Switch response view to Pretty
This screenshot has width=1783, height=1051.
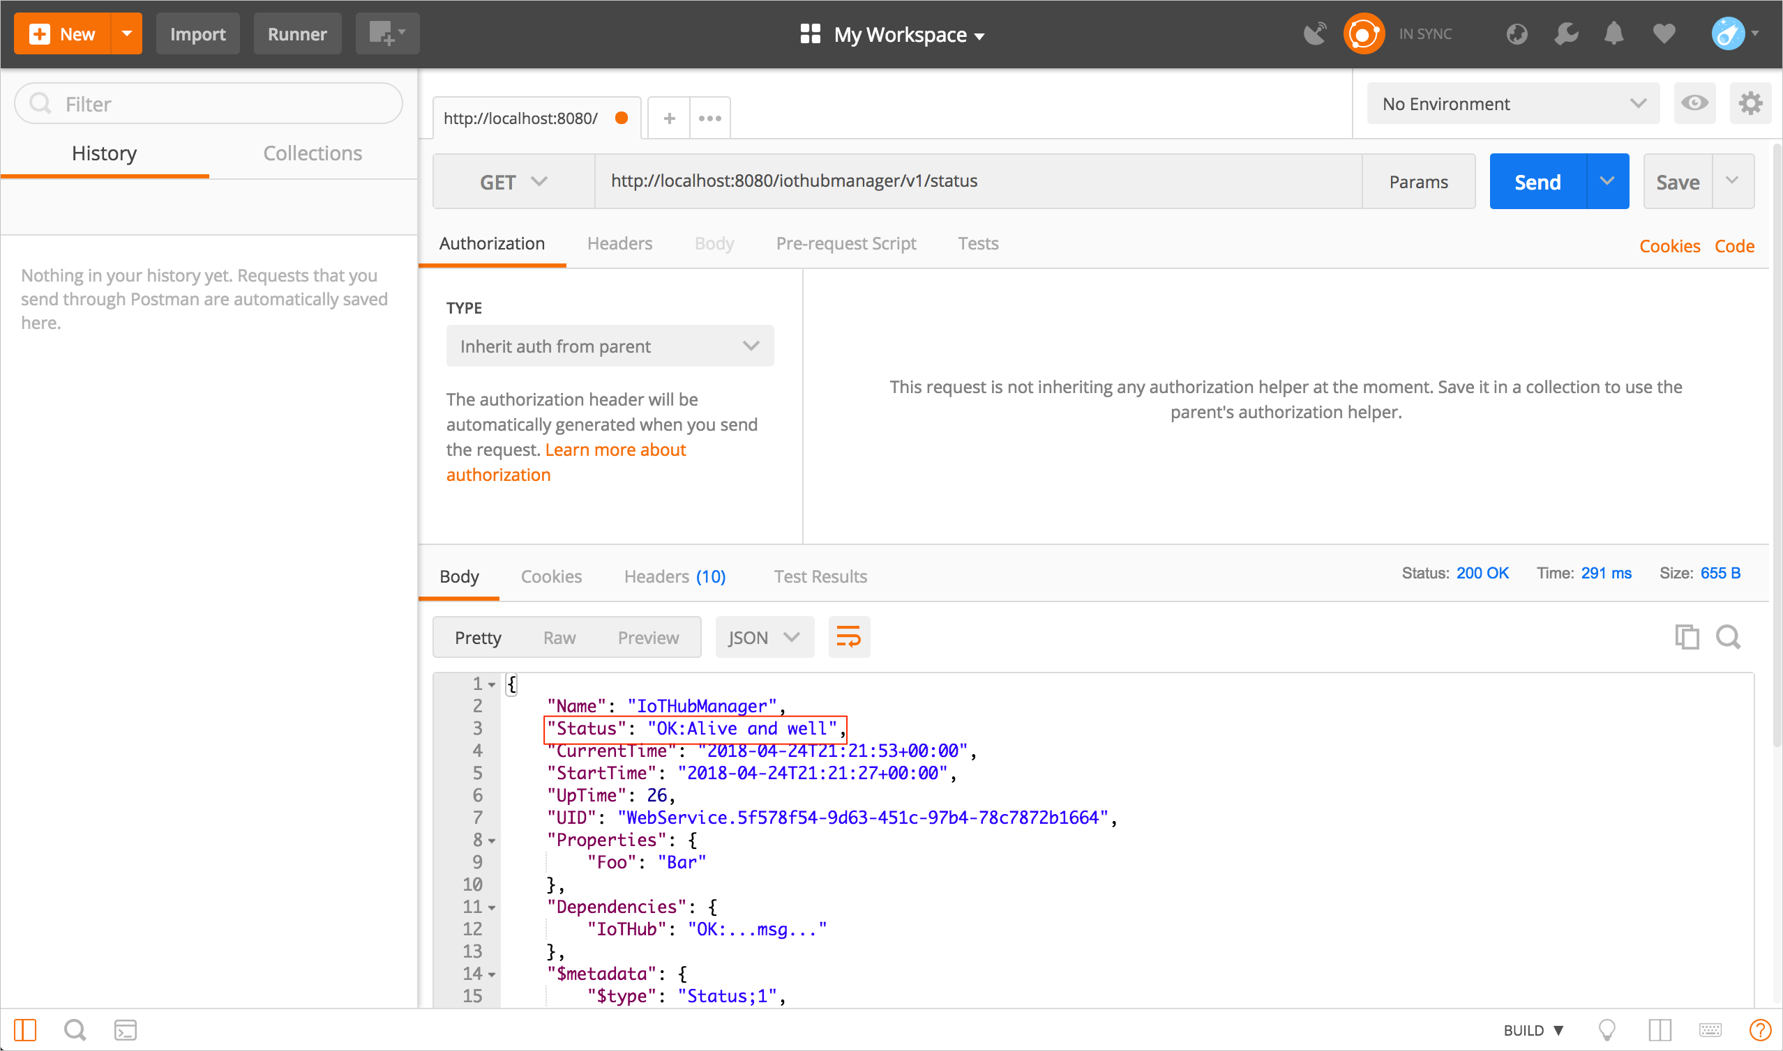[x=478, y=638]
